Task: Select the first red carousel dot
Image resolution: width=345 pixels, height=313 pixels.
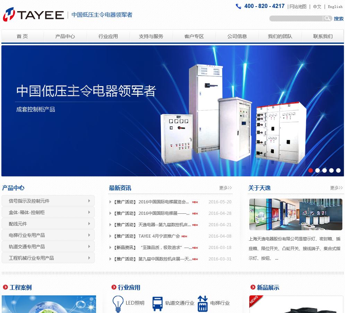Action: point(311,170)
